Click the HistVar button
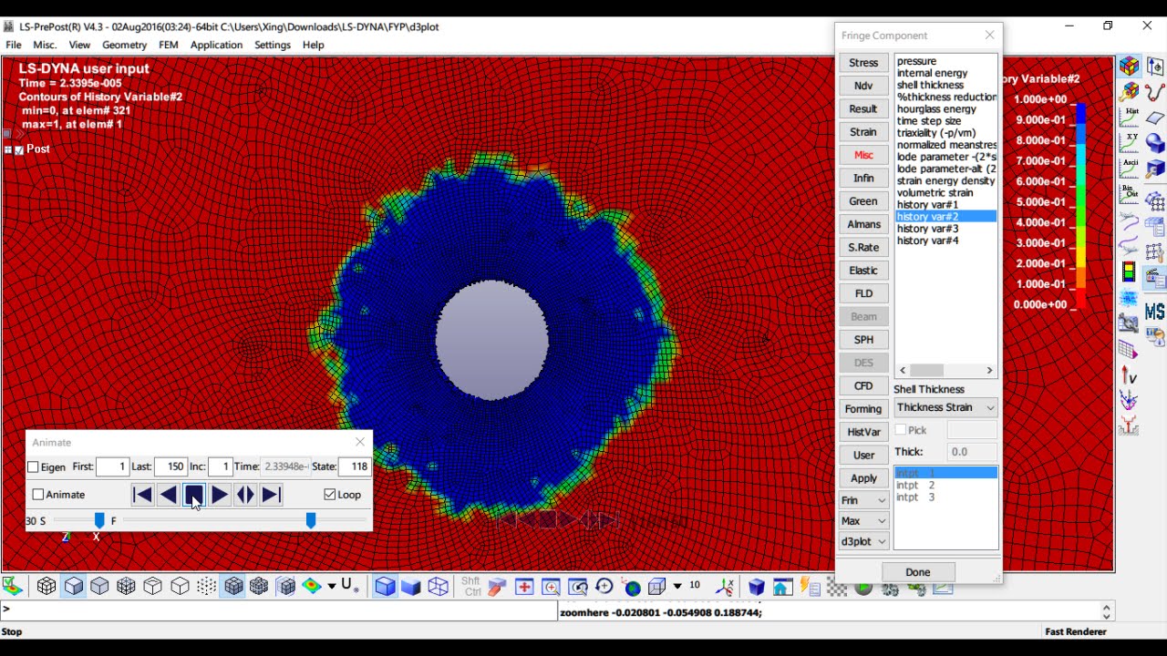 click(863, 432)
